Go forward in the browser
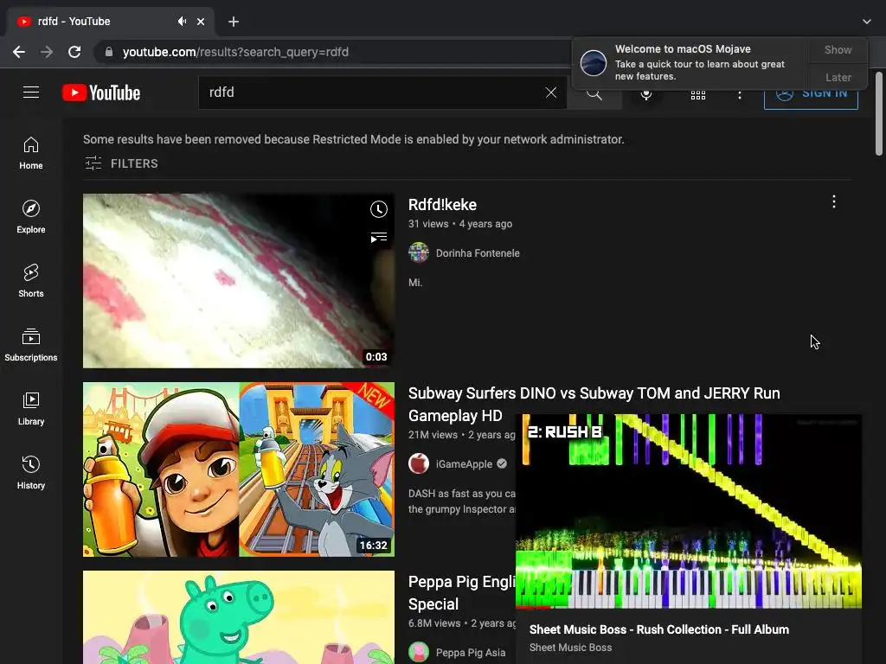The height and width of the screenshot is (664, 886). (x=47, y=52)
